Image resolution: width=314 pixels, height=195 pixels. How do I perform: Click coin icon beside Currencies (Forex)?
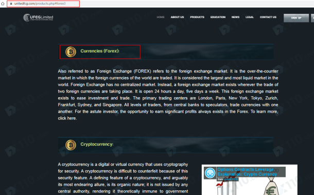[71, 52]
